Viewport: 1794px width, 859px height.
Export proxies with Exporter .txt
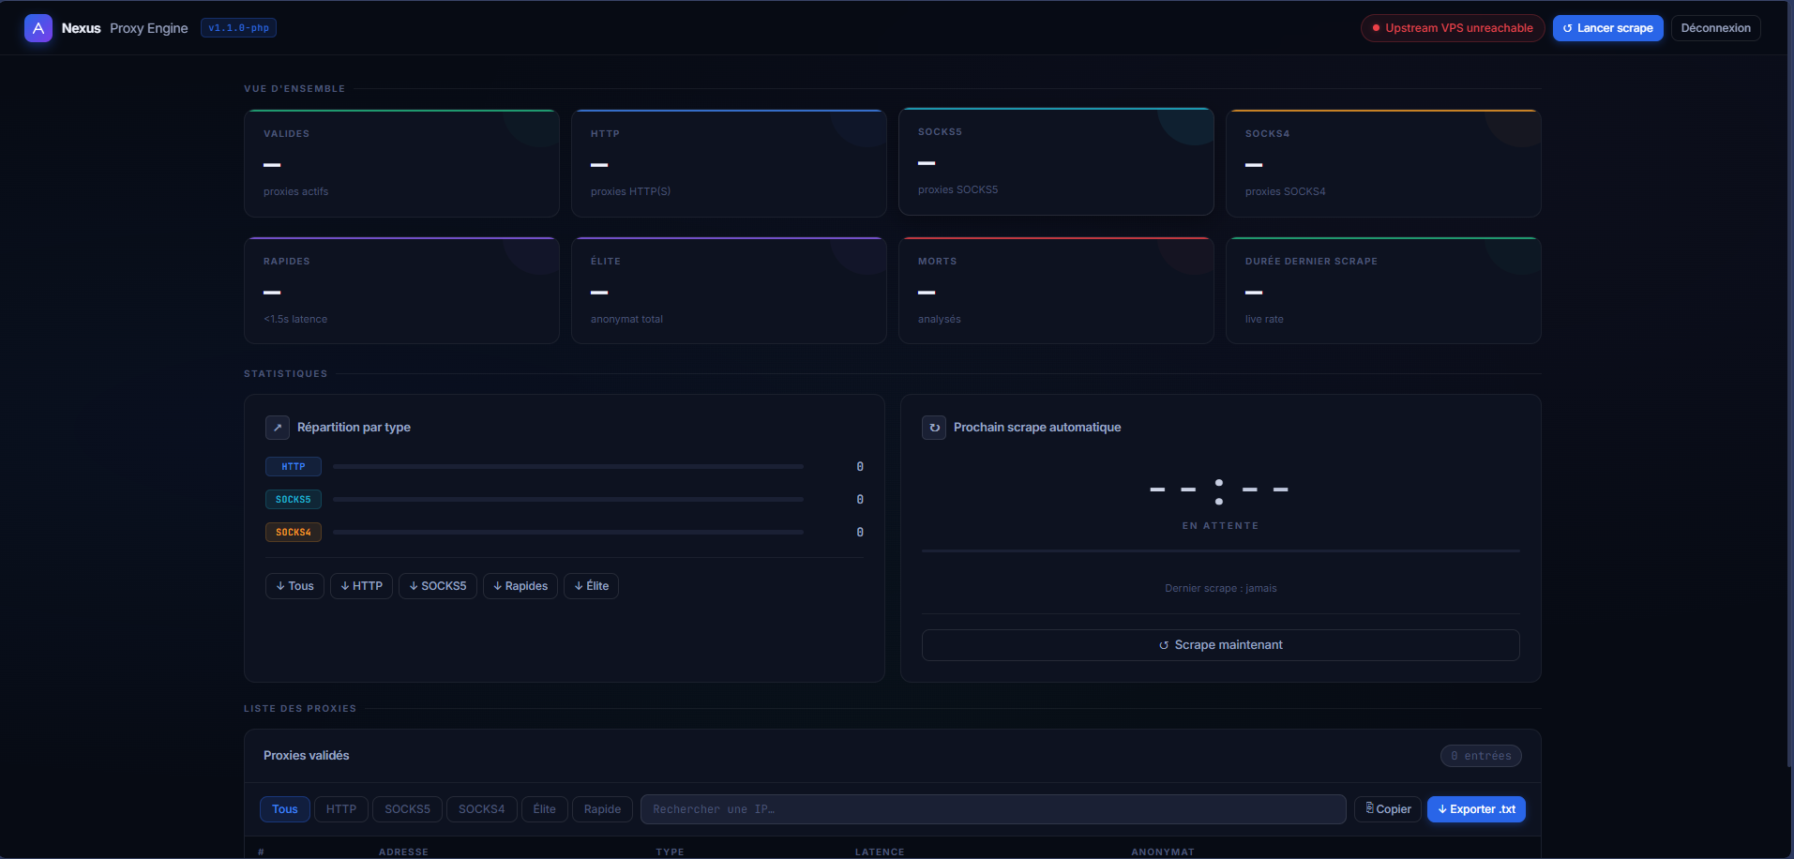click(x=1477, y=809)
